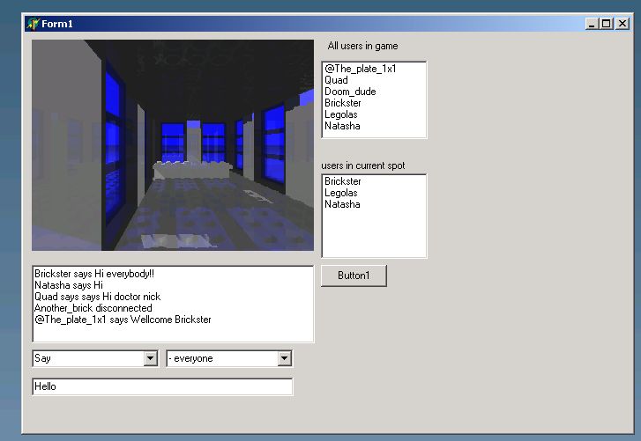Expand the everyone recipient dropdown arrow

coord(285,358)
